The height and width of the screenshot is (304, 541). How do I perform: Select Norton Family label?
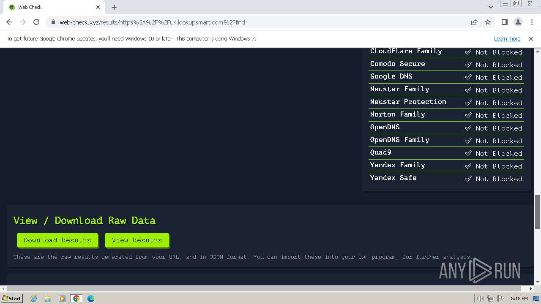[397, 114]
